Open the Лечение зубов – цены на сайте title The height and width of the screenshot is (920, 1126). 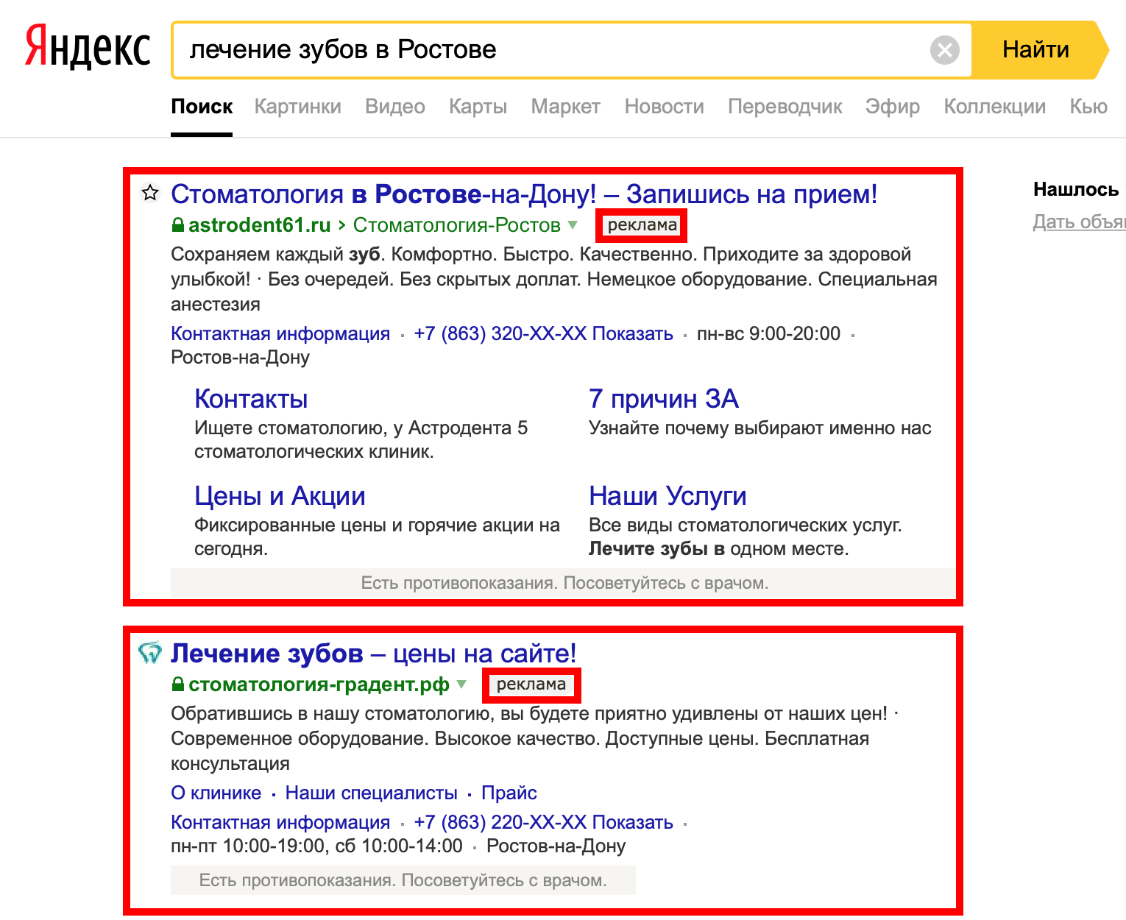tap(374, 654)
